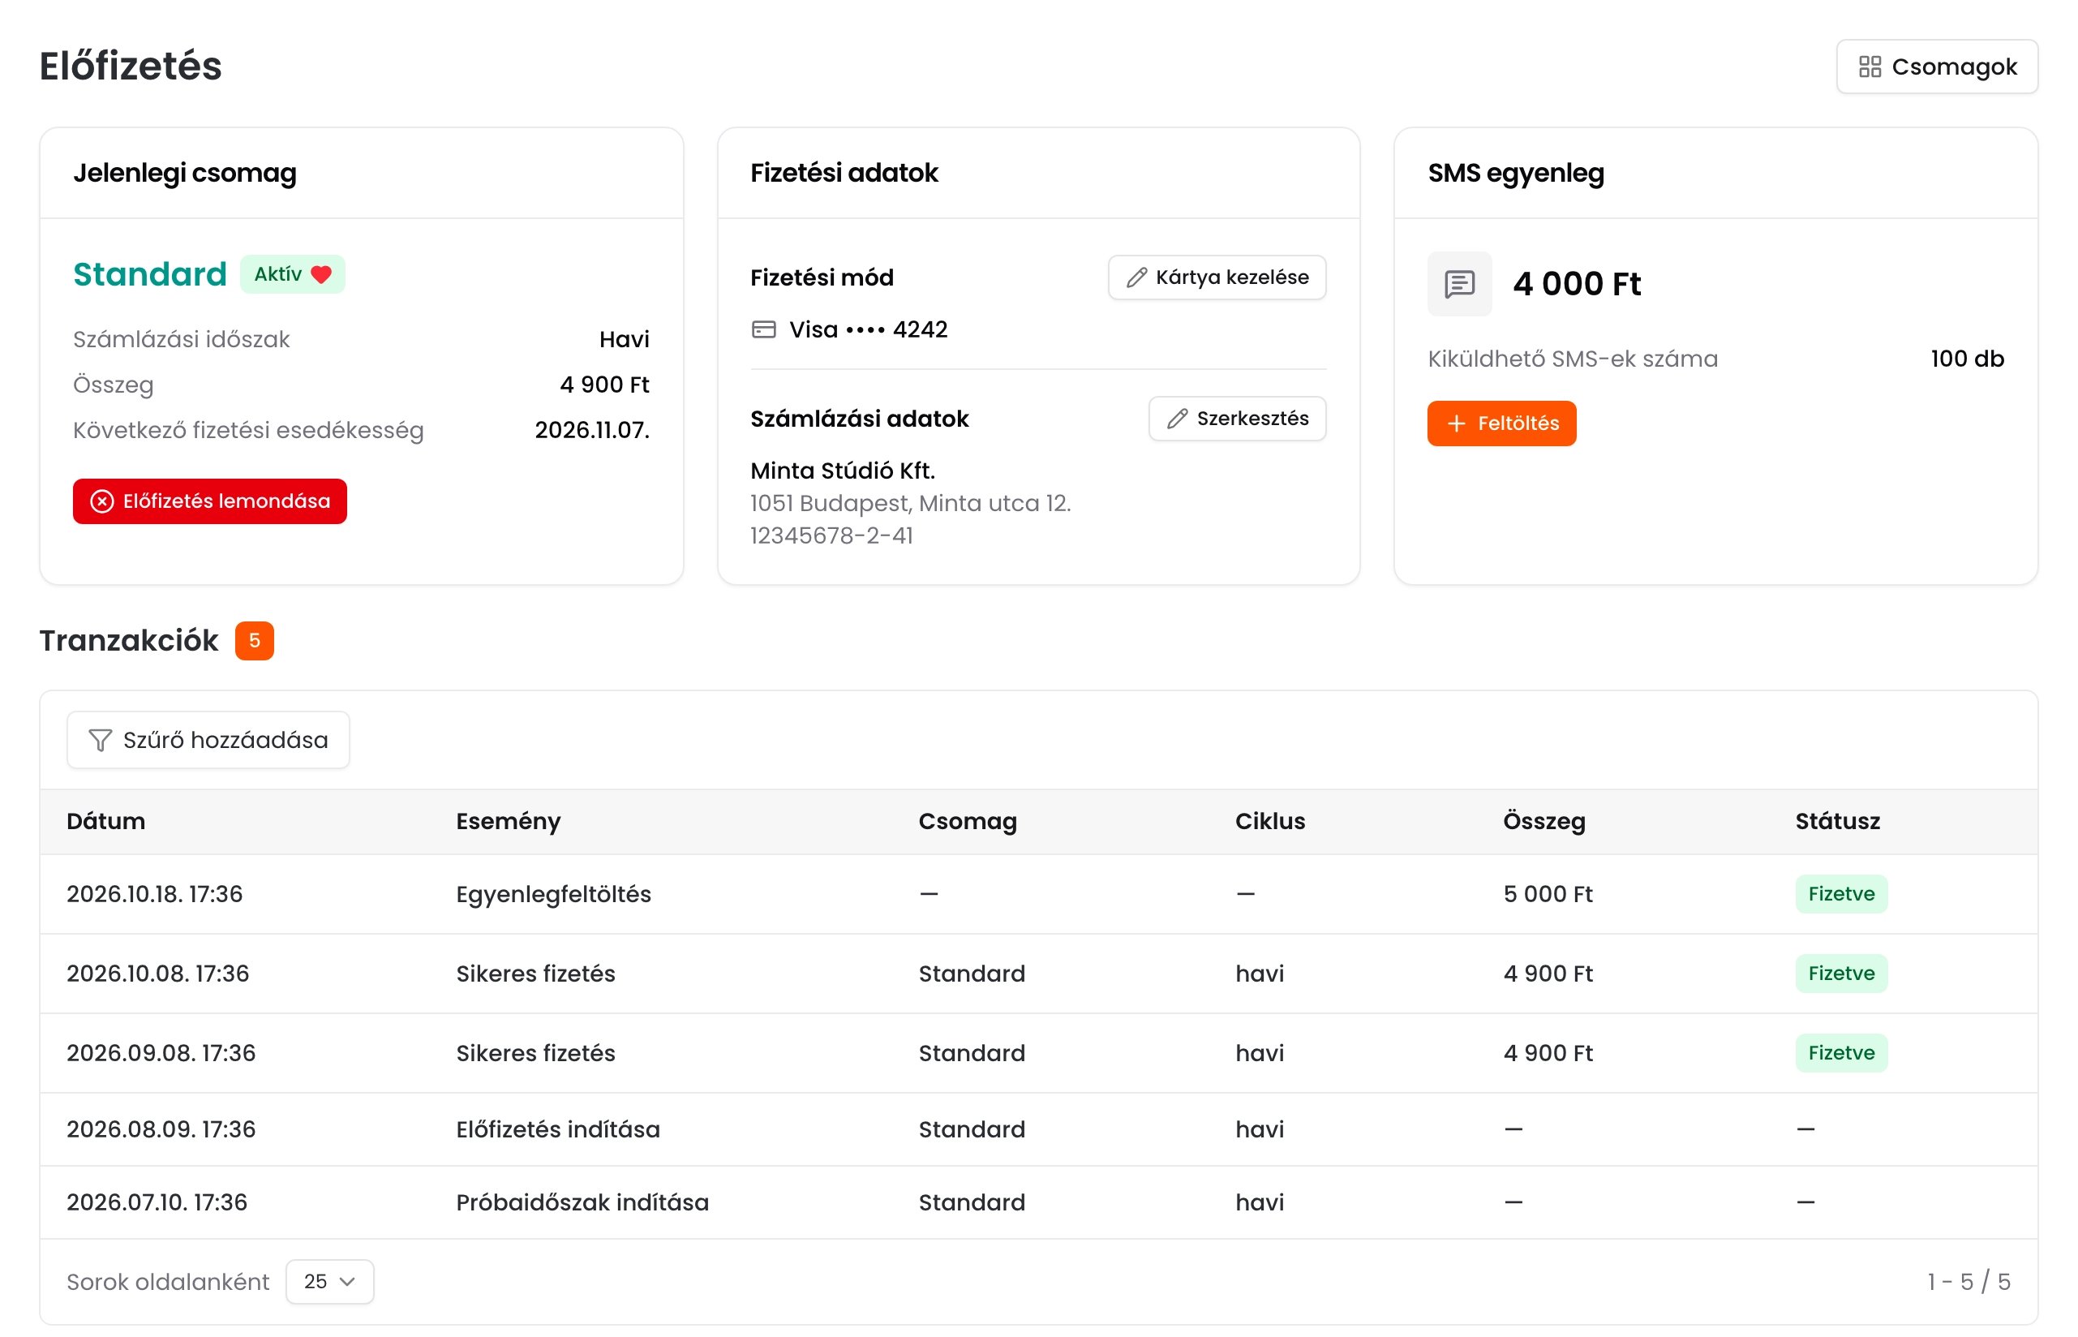The width and height of the screenshot is (2078, 1337).
Task: Click the Összeg column header in table
Action: coord(1544,821)
